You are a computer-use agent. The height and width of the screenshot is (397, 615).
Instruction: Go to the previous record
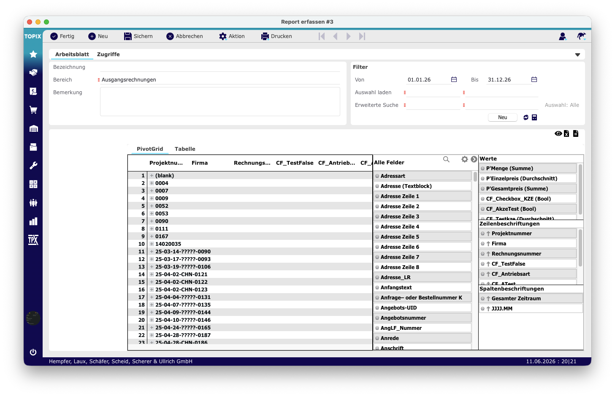(x=335, y=36)
